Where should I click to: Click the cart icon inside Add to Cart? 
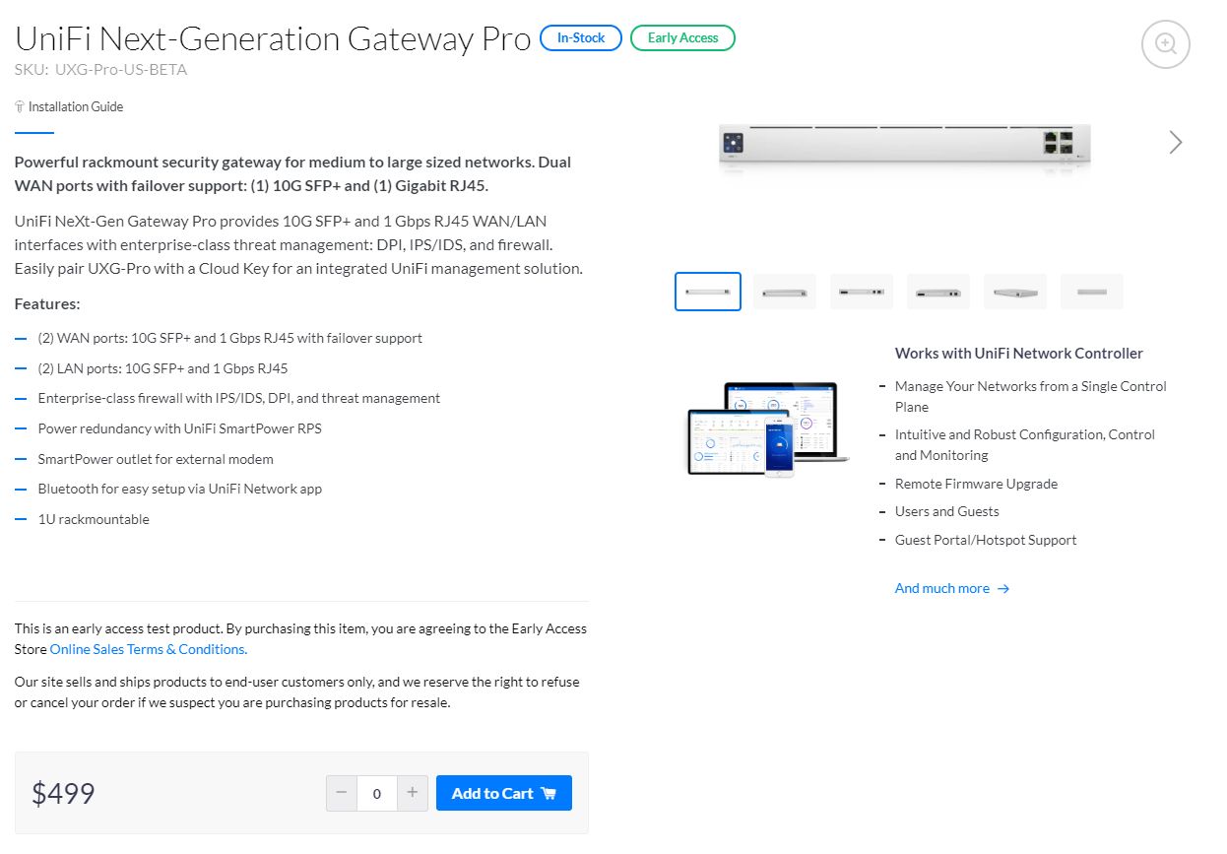(x=547, y=793)
